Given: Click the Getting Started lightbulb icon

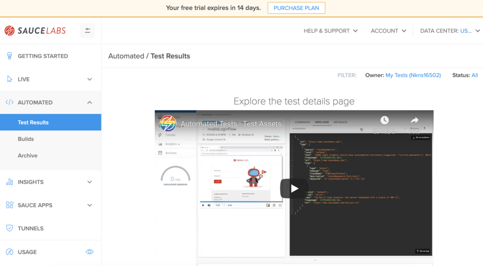Looking at the screenshot, I should pos(9,56).
